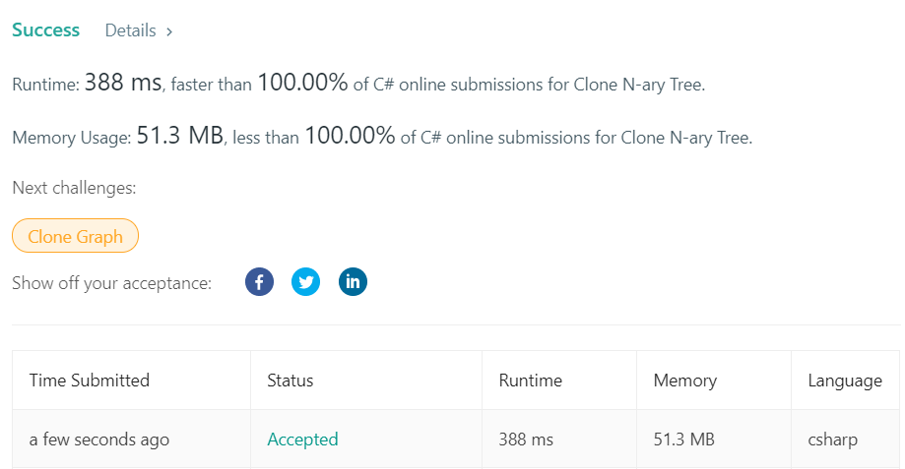Click the green Success heading

click(45, 30)
